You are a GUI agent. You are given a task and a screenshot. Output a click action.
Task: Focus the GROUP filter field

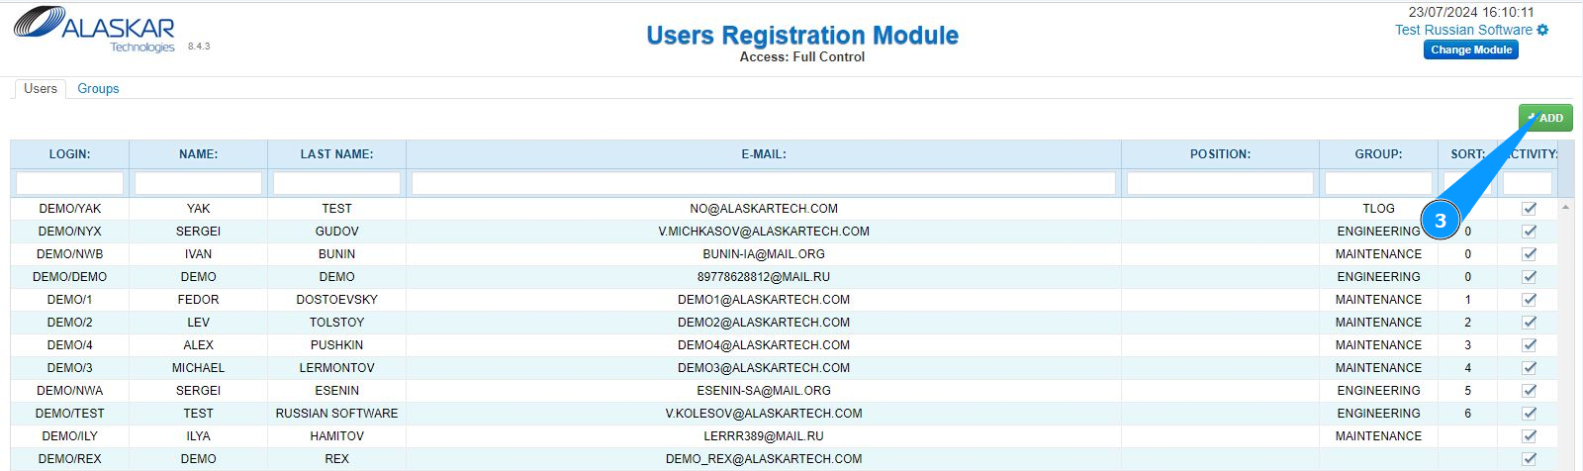coord(1378,183)
